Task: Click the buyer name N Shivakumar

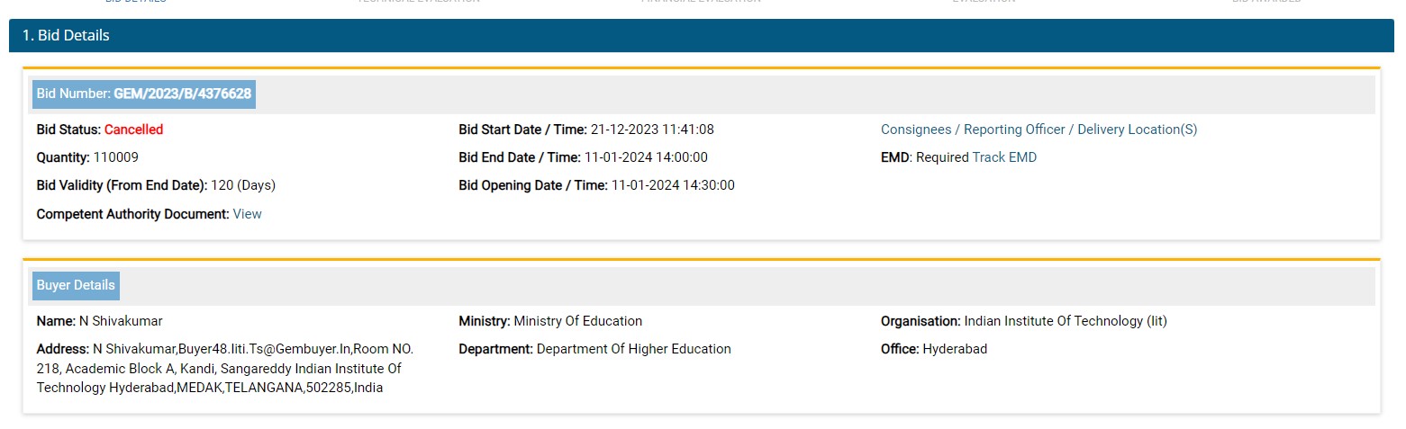Action: (x=127, y=321)
